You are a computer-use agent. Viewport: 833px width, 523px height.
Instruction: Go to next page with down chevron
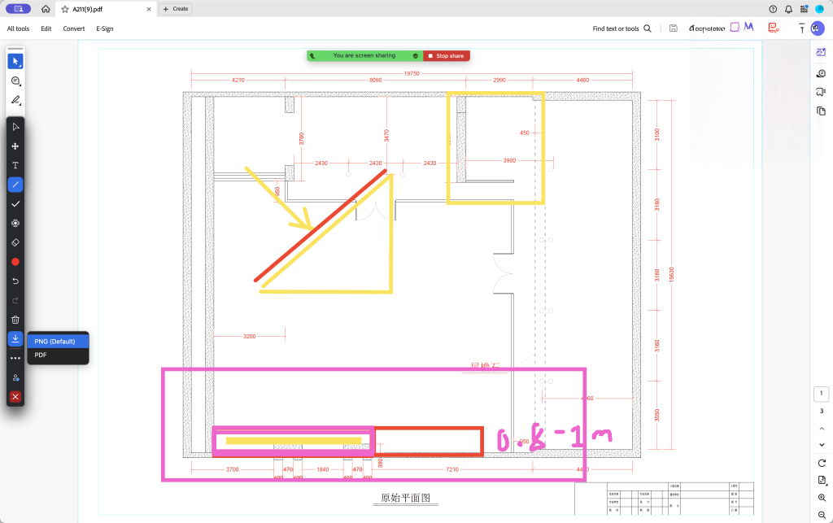[x=822, y=444]
